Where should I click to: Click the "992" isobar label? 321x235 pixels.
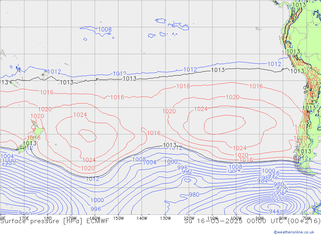point(187,172)
